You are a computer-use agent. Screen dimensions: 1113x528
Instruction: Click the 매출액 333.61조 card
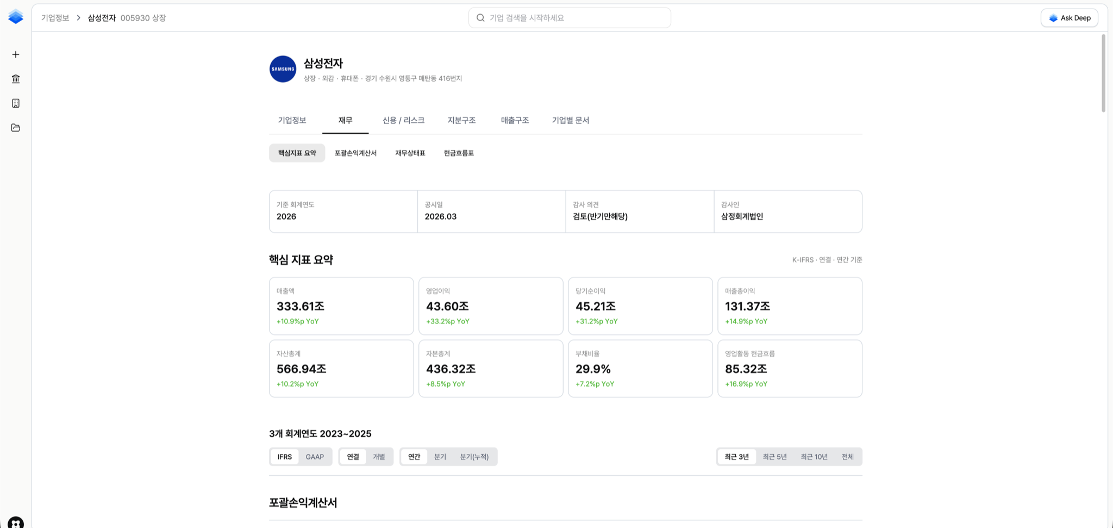point(341,306)
